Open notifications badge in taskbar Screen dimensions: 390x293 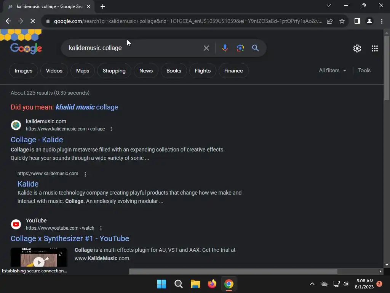(x=379, y=284)
